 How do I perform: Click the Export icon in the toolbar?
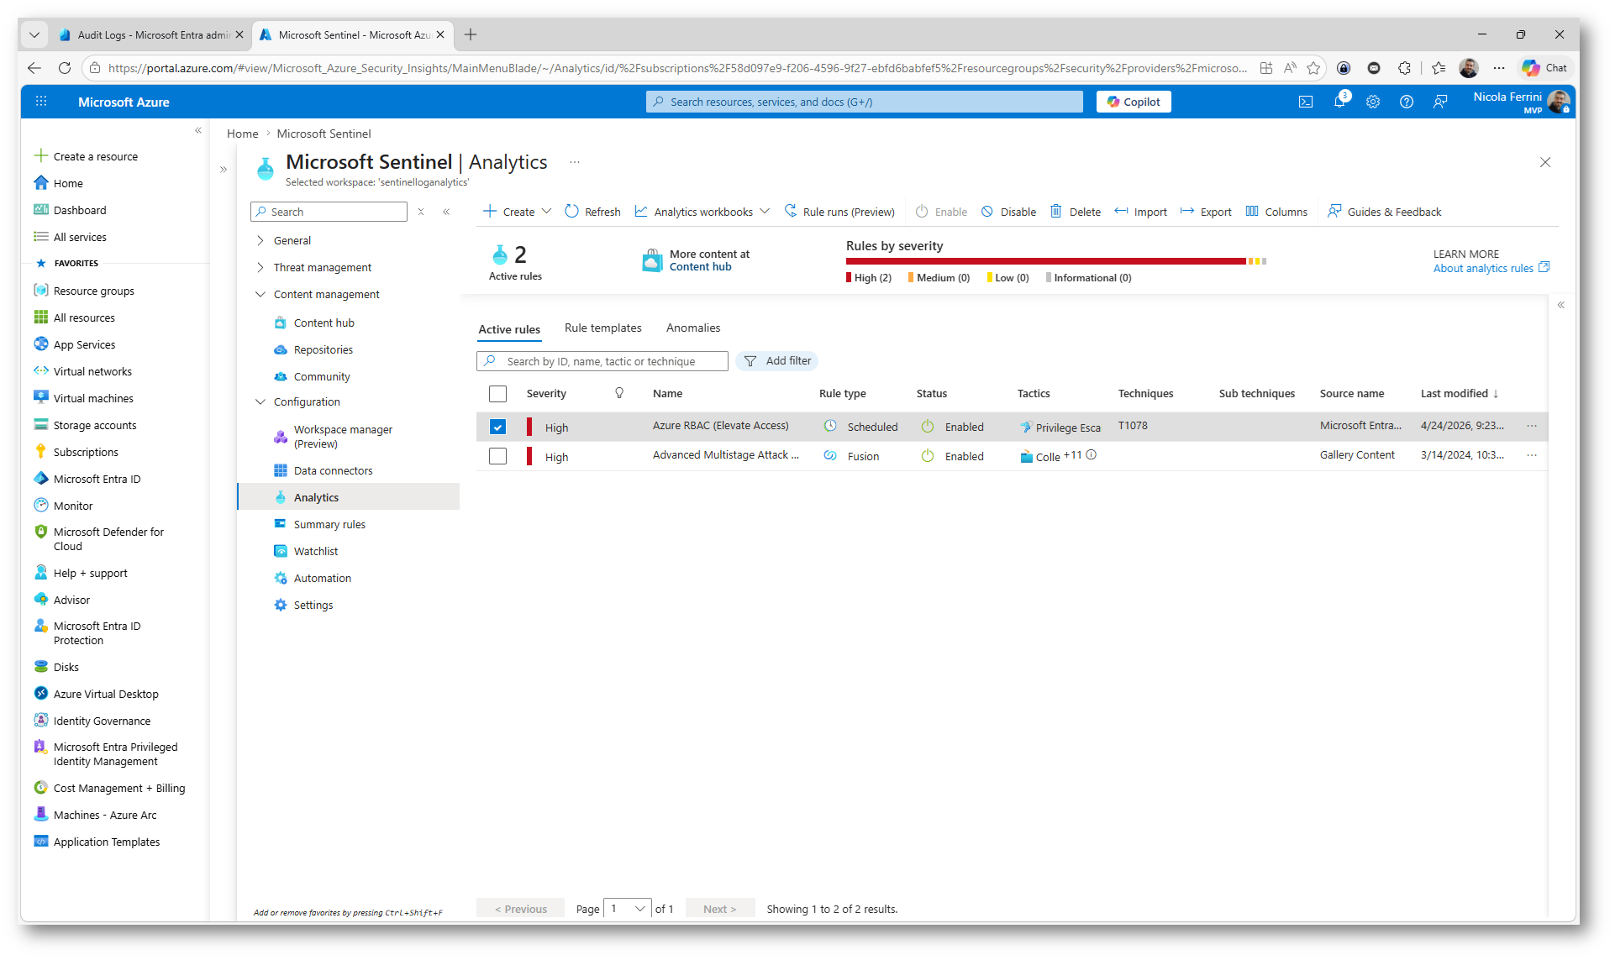click(1187, 212)
